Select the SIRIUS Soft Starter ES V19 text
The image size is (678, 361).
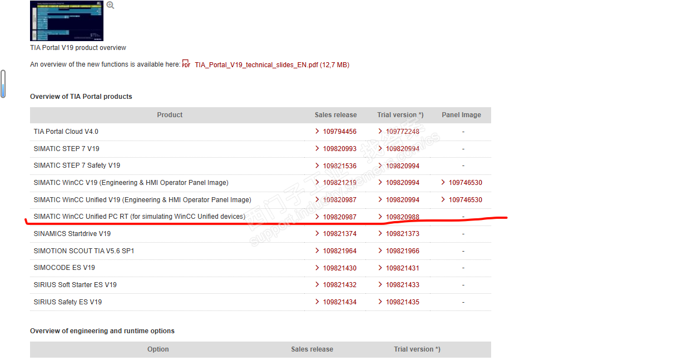coord(75,285)
